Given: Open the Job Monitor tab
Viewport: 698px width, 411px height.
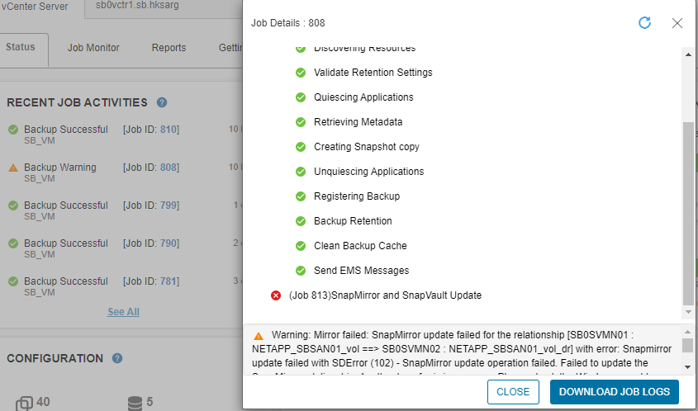Looking at the screenshot, I should point(93,49).
